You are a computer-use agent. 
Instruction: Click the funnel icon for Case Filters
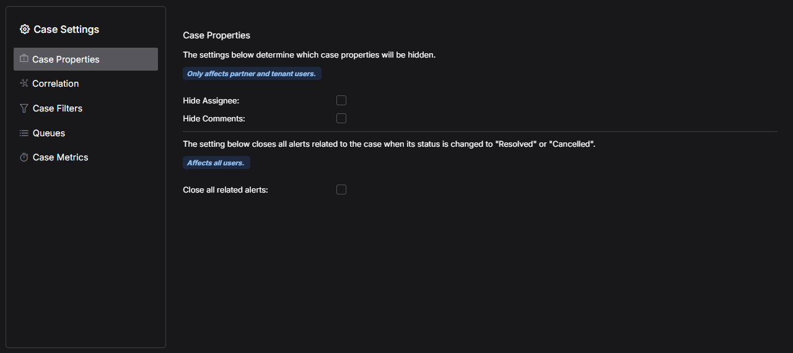coord(24,108)
